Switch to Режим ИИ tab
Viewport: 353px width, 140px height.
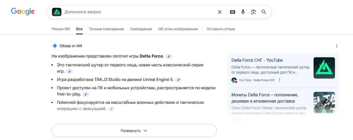coord(61,29)
